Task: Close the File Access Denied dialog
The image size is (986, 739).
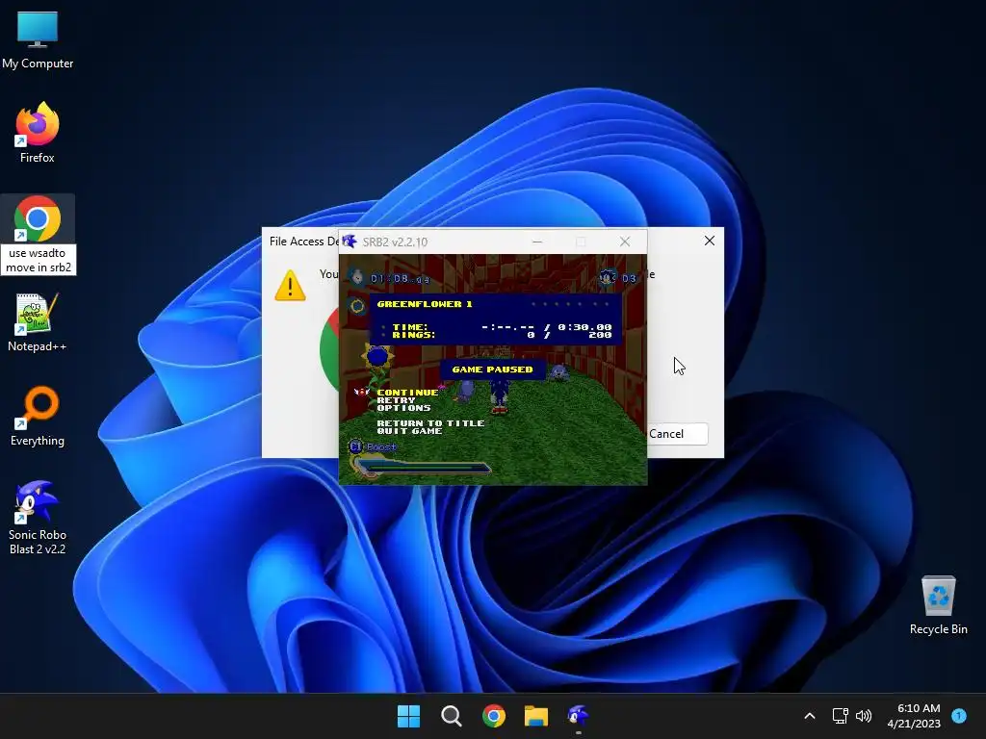Action: pyautogui.click(x=710, y=241)
